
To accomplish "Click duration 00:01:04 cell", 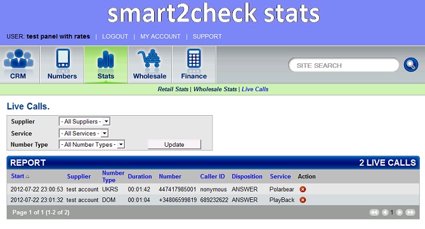I will (139, 200).
